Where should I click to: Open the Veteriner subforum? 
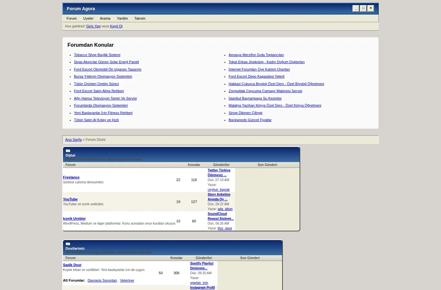(127, 280)
